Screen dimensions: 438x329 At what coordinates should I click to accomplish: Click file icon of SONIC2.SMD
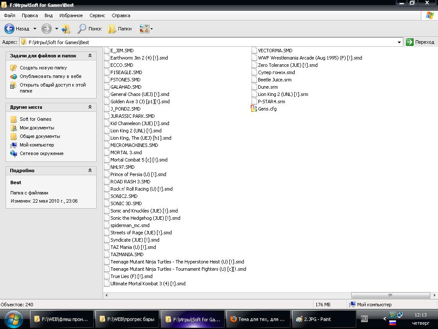tap(107, 196)
